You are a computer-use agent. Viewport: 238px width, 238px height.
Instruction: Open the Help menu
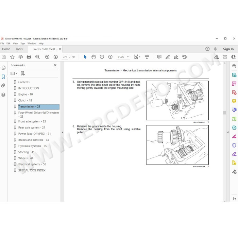tap(41, 44)
